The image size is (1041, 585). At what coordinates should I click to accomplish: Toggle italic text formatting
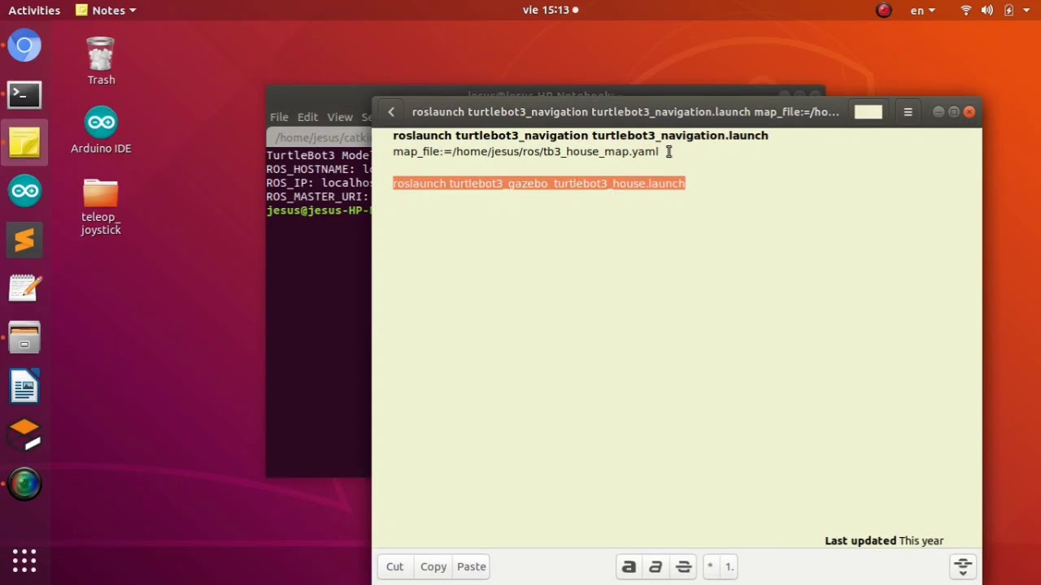[x=656, y=566]
